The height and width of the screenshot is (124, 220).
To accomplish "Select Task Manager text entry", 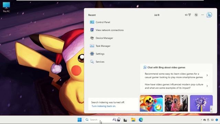I will pos(103,46).
